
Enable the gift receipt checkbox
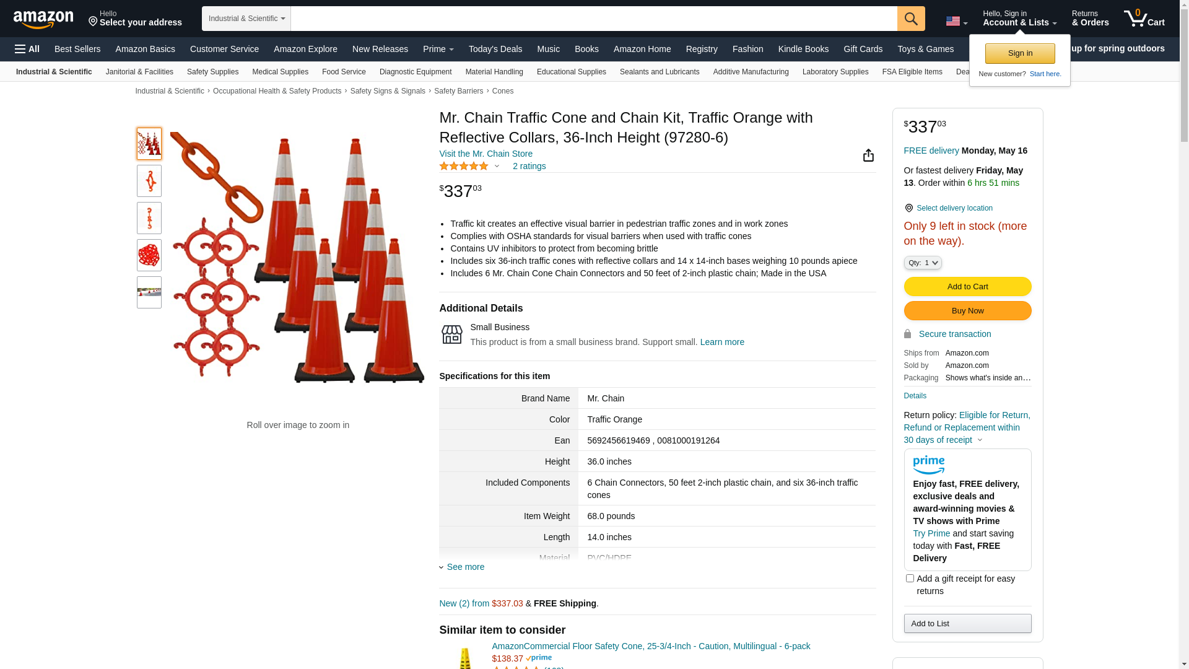tap(910, 579)
